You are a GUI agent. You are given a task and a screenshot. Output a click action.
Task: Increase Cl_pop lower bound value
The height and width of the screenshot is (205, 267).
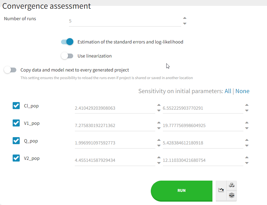(159, 105)
